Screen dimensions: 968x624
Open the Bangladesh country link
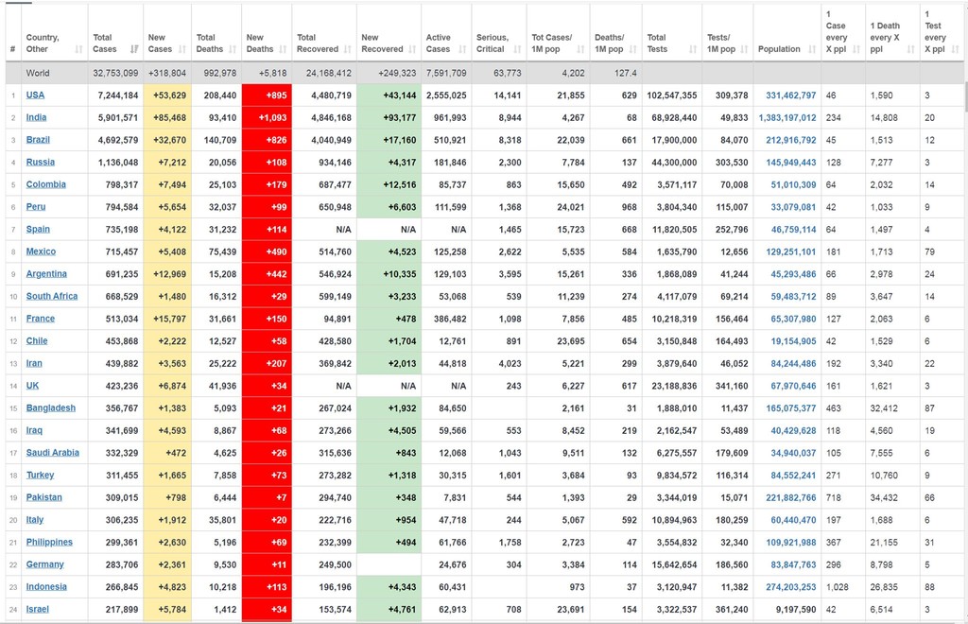click(51, 408)
